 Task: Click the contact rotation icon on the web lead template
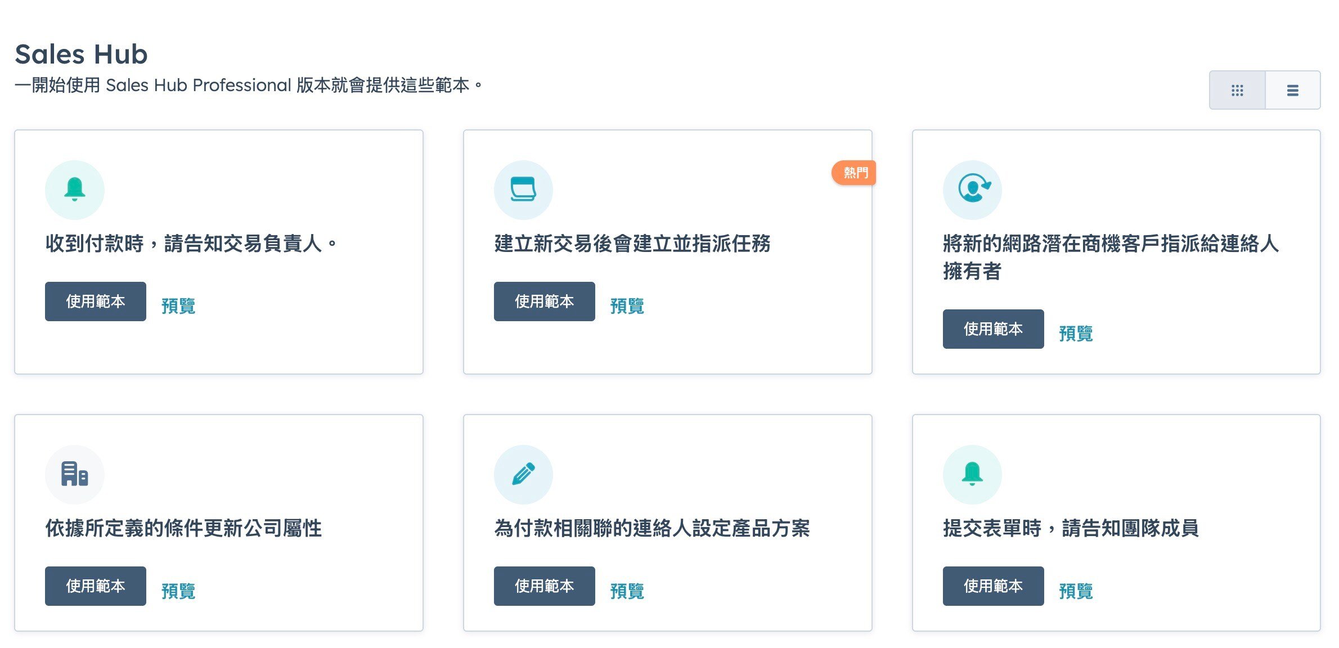click(972, 190)
